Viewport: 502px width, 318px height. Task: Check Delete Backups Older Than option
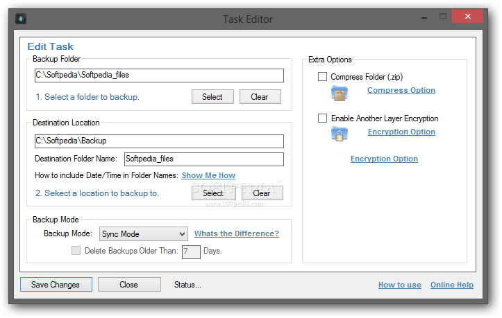pyautogui.click(x=76, y=251)
